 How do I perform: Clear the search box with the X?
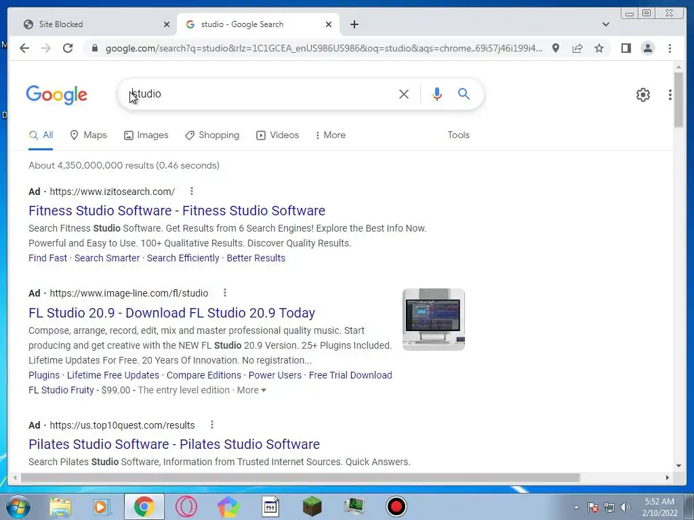404,93
